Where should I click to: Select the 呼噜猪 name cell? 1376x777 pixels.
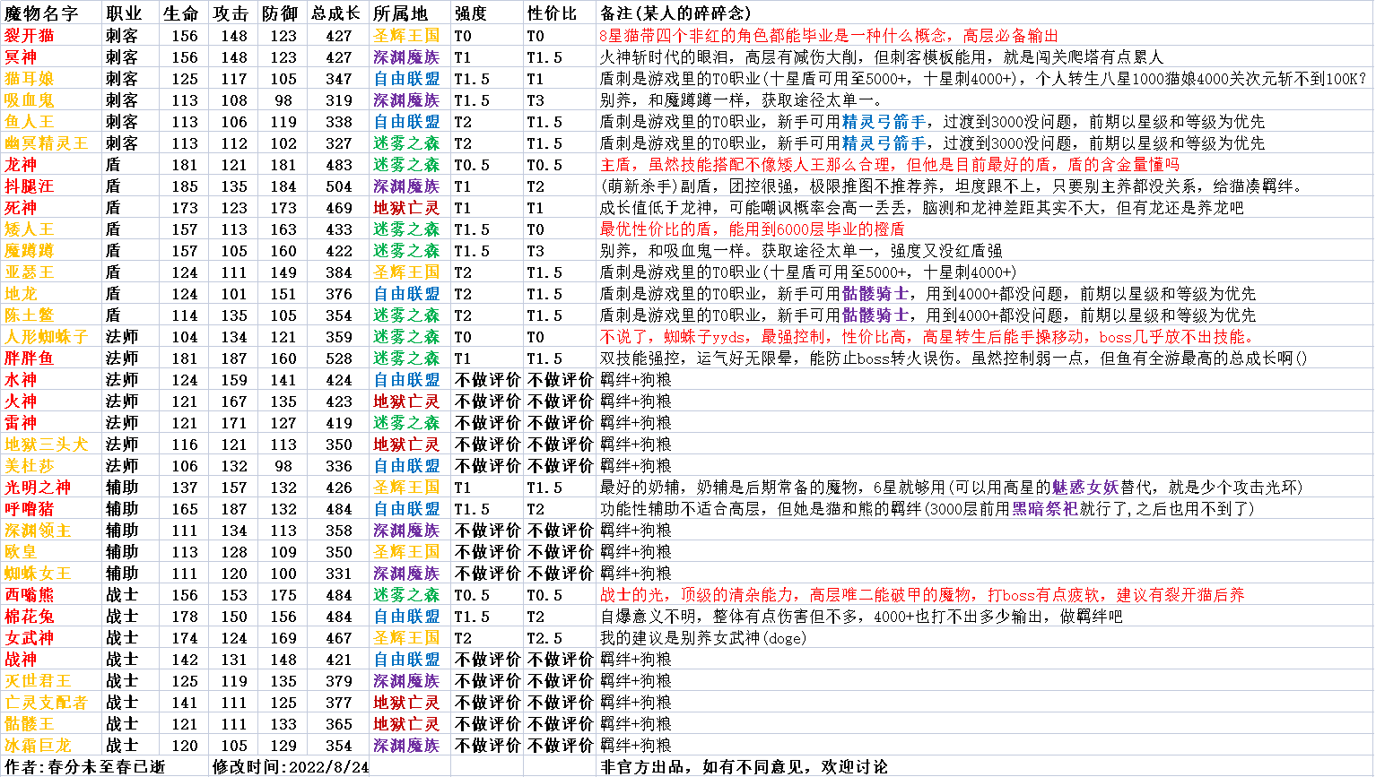[30, 509]
